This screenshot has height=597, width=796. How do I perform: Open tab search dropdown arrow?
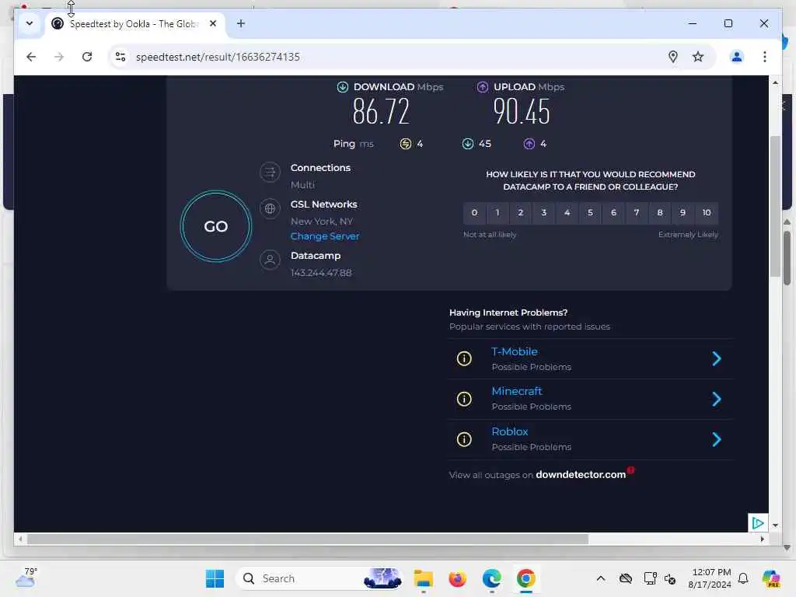click(30, 23)
